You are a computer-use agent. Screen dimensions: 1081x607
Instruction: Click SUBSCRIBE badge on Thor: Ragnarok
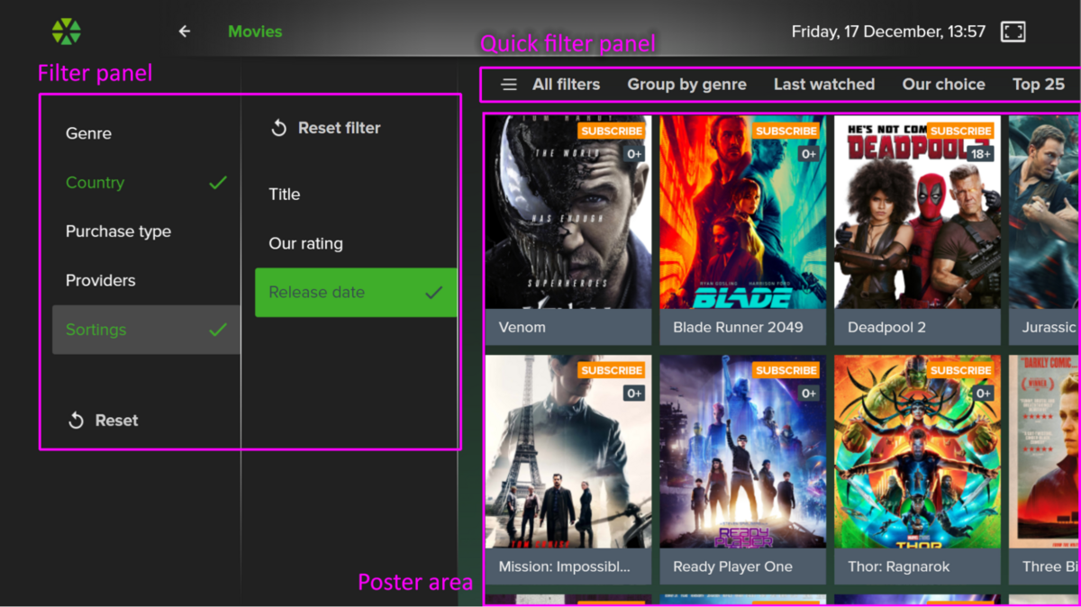click(x=961, y=370)
